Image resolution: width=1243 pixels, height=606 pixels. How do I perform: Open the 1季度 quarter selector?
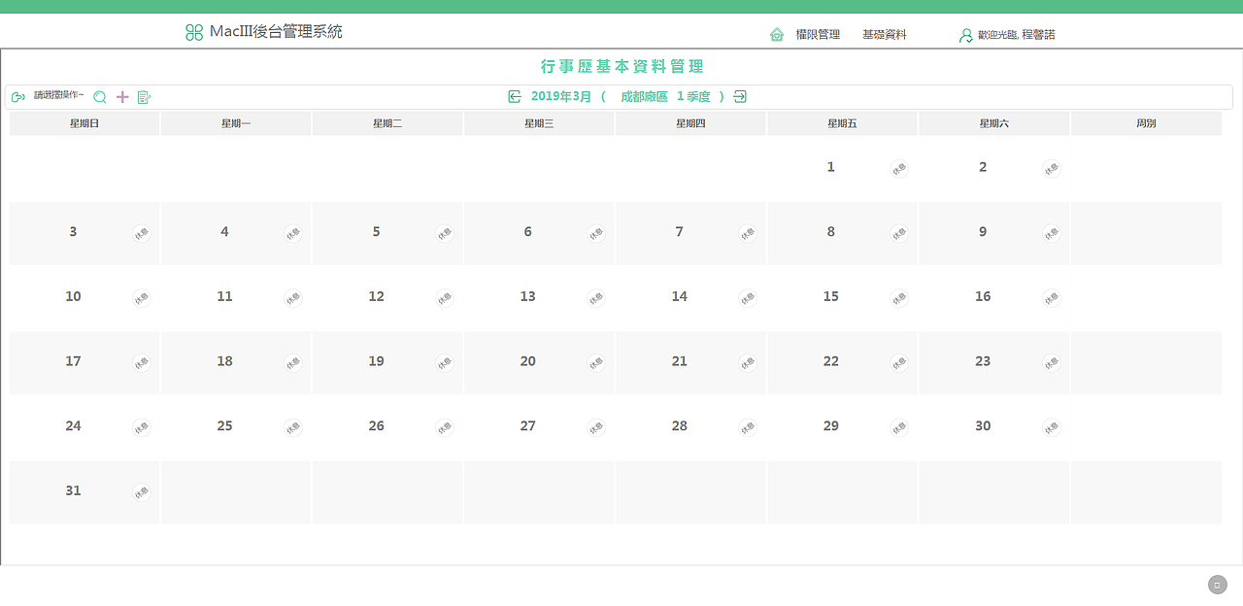coord(695,96)
